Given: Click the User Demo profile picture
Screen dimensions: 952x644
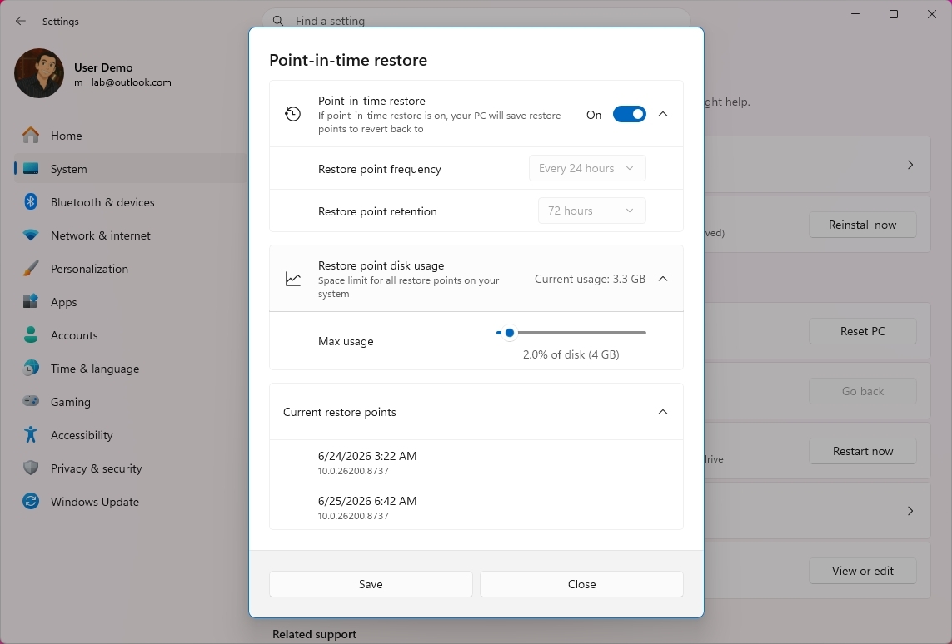Looking at the screenshot, I should point(39,73).
